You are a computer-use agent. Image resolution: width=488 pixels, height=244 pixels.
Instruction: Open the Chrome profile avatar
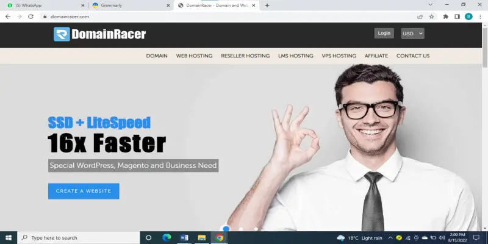coord(468,16)
